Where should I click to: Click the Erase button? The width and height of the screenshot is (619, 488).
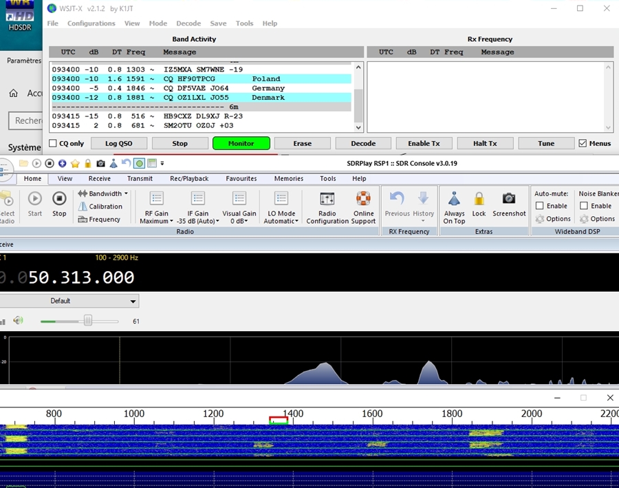point(303,143)
